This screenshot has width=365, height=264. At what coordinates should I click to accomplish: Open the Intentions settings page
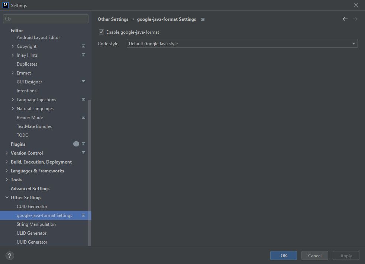(26, 91)
